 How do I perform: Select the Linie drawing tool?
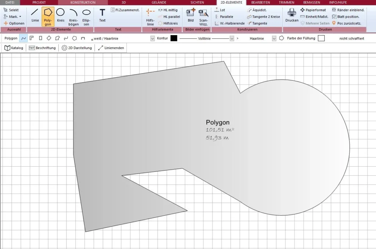tap(35, 16)
